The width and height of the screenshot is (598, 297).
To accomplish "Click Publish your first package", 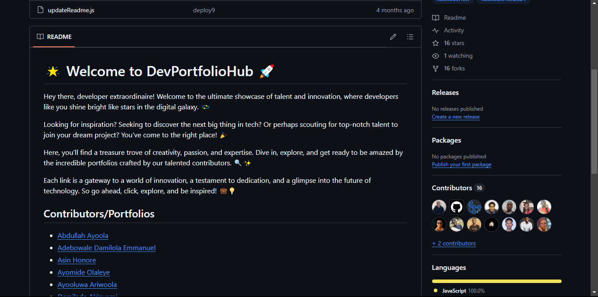I will click(x=461, y=164).
